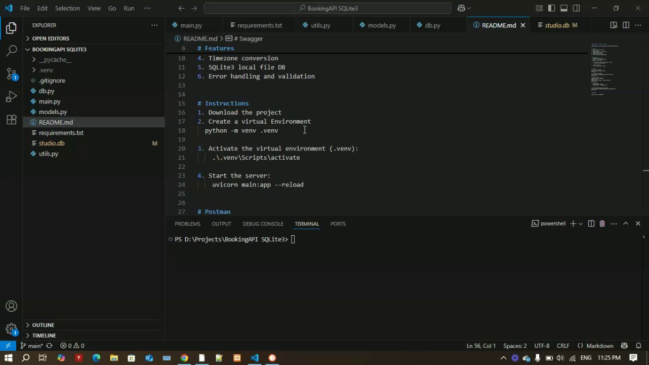Expand the Timeline section
This screenshot has width=649, height=365.
[94, 336]
